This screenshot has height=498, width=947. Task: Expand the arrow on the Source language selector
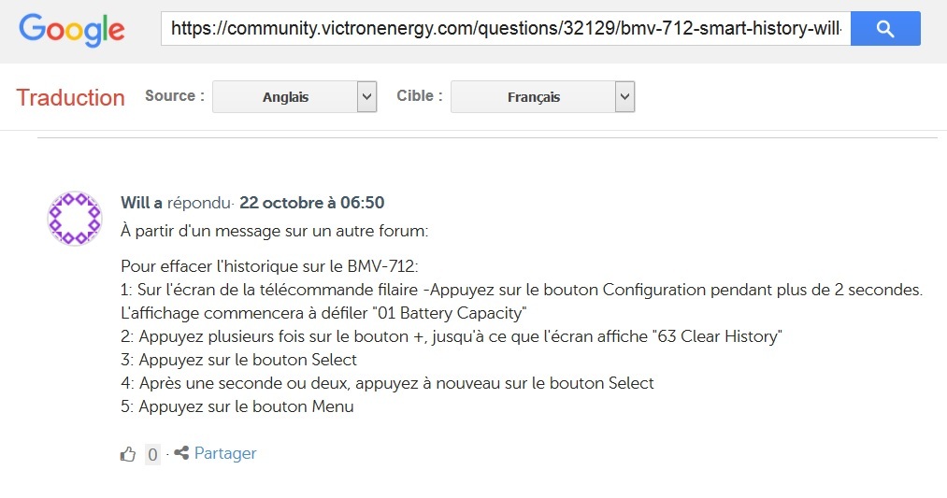pos(366,96)
